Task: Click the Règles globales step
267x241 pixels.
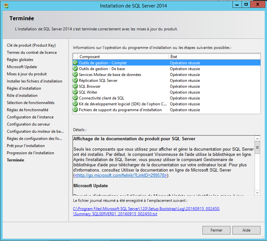Action: (20, 60)
